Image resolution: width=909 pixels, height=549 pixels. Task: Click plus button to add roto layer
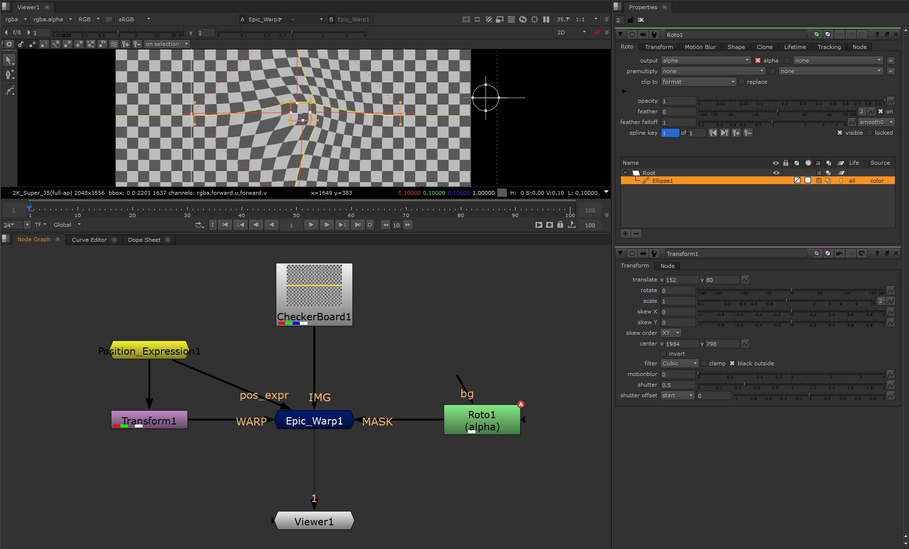tap(625, 234)
